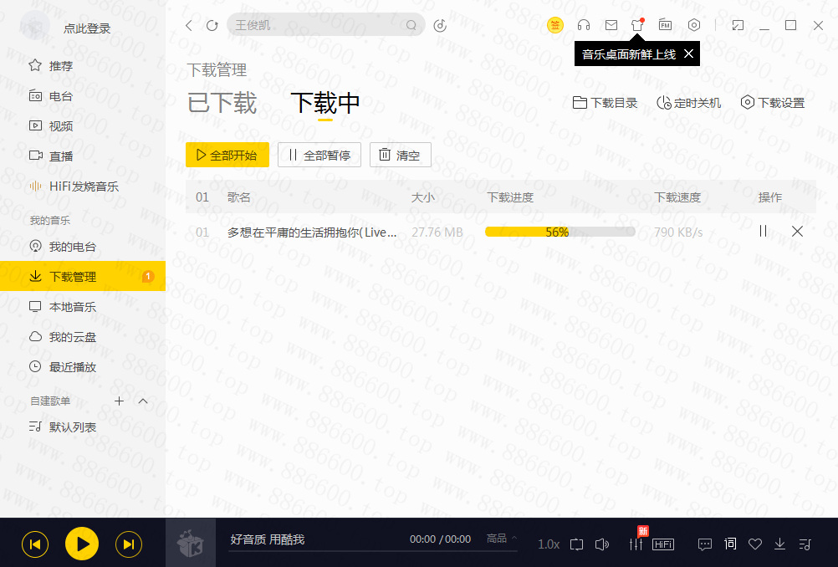
Task: Open 定时关机 timer option
Action: pyautogui.click(x=689, y=103)
